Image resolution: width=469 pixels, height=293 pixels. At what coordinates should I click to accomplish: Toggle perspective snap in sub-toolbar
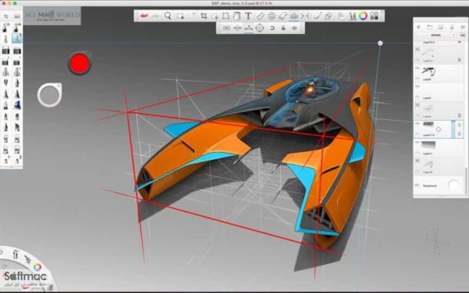coord(272,28)
